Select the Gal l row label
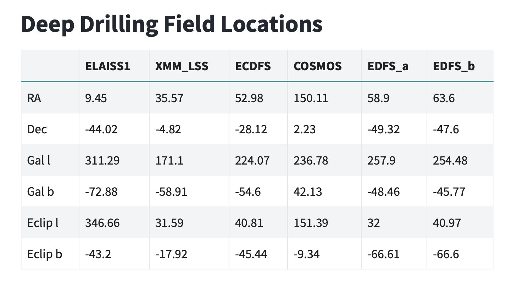512x283 pixels. (x=39, y=160)
